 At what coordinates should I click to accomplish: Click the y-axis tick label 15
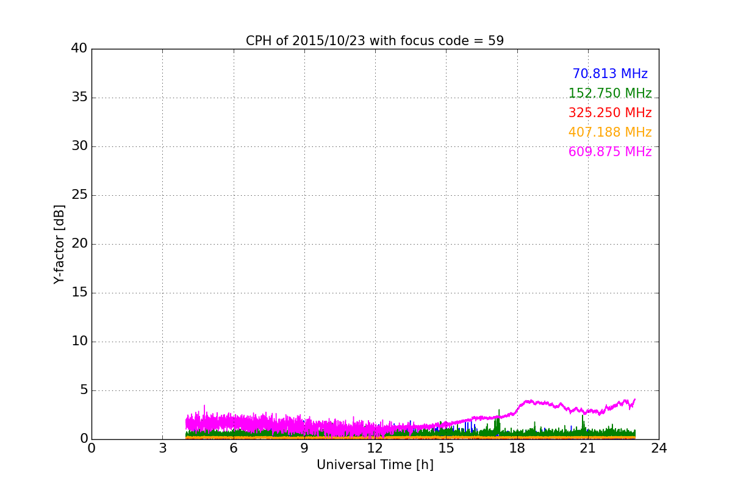[79, 293]
